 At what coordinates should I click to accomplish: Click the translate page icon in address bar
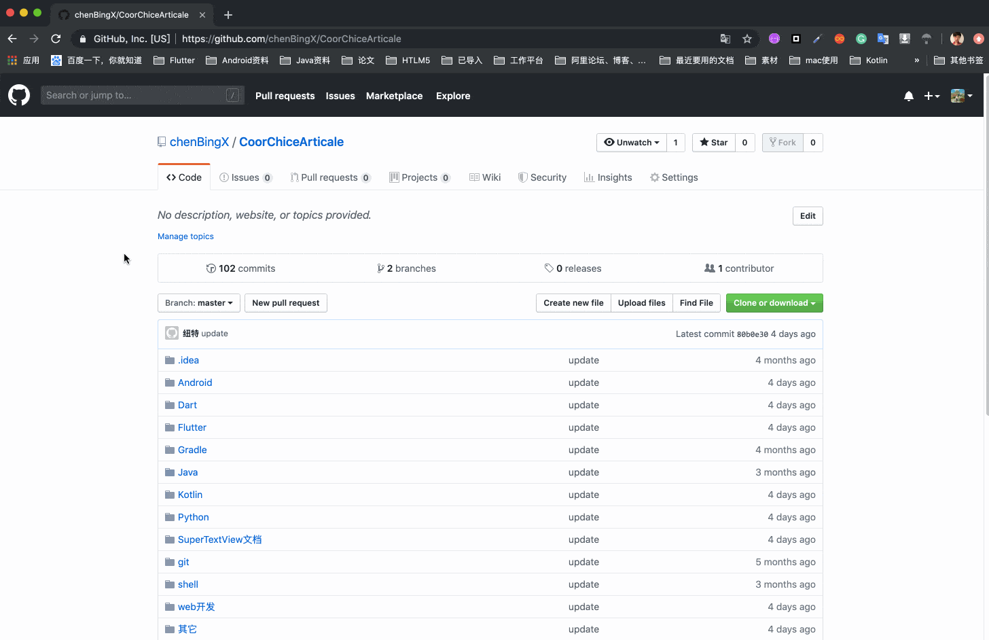point(725,39)
